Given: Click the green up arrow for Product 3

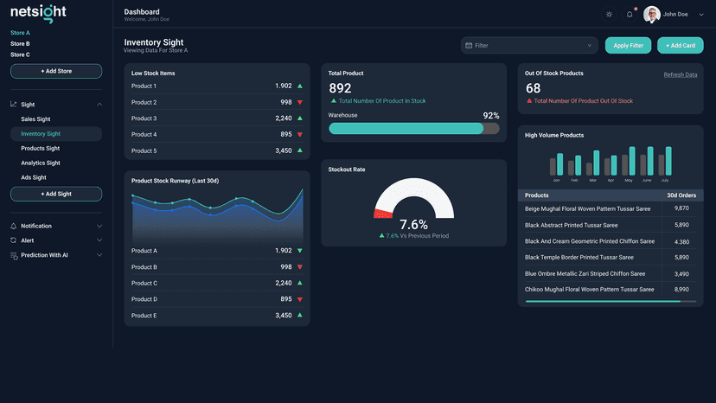Looking at the screenshot, I should click(x=300, y=118).
